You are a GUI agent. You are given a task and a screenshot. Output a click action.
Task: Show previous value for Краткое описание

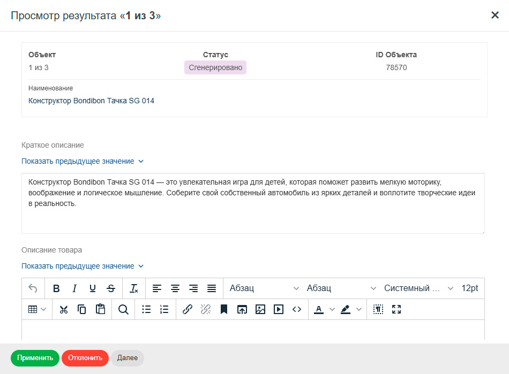pos(83,162)
